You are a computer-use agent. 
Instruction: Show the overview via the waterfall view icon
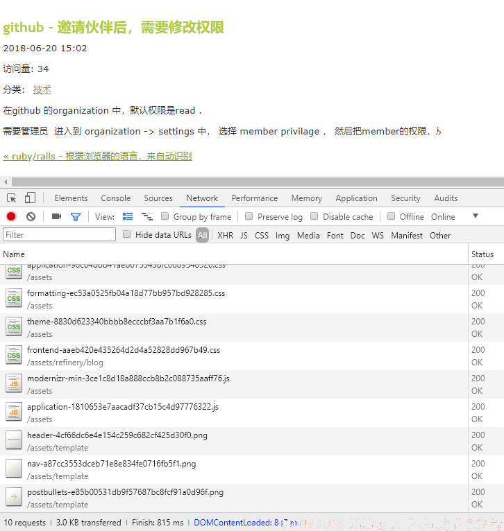147,216
